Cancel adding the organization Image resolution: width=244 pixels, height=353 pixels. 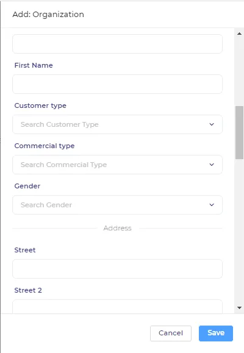(x=171, y=333)
